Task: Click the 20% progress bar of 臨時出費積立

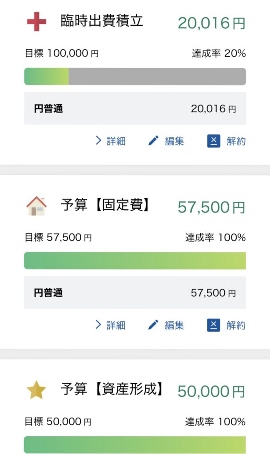Action: click(x=135, y=76)
